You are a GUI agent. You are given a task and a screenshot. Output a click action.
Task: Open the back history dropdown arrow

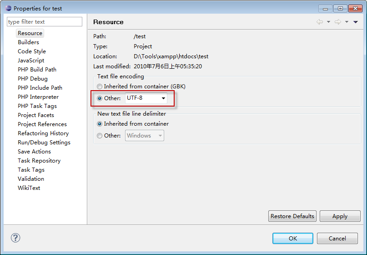click(328, 22)
